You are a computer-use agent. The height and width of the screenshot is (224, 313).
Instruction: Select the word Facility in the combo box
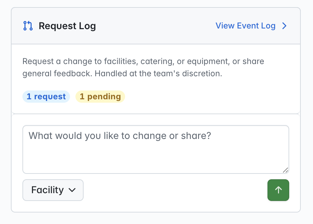pos(48,190)
